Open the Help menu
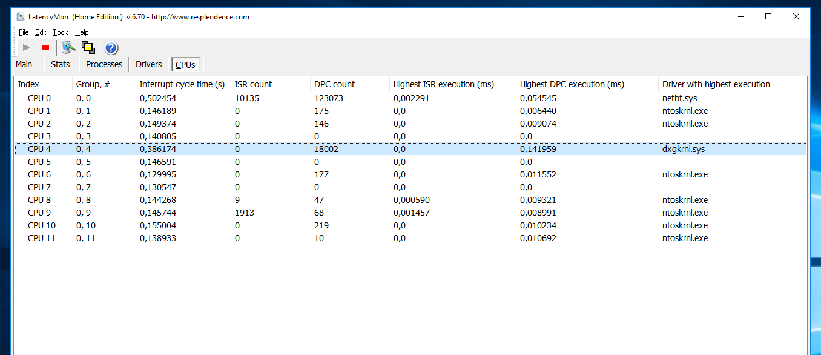The height and width of the screenshot is (355, 821). [82, 32]
